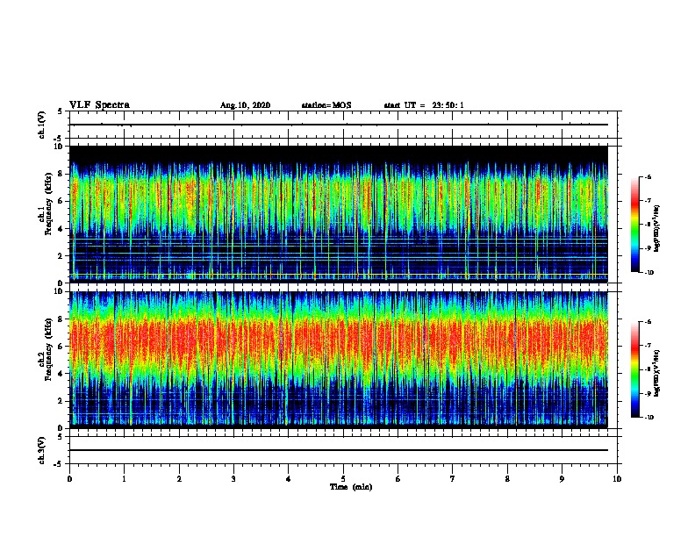
Task: Click time axis tick label "2"
Action: pos(179,479)
